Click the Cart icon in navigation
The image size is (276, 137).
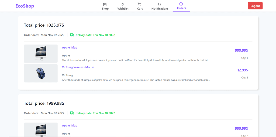point(140,4)
